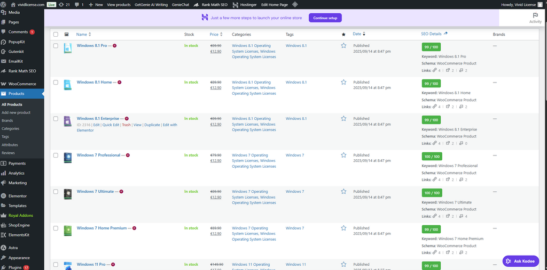Open Royal Addons in the sidebar
The image size is (547, 270).
tap(21, 215)
